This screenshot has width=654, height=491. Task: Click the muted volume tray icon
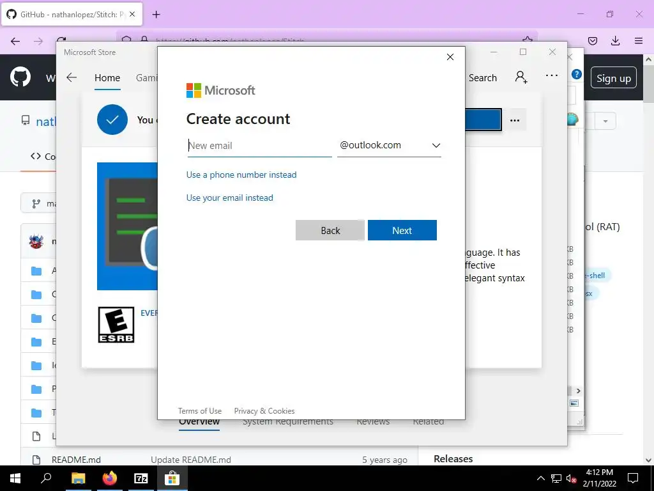coord(571,478)
